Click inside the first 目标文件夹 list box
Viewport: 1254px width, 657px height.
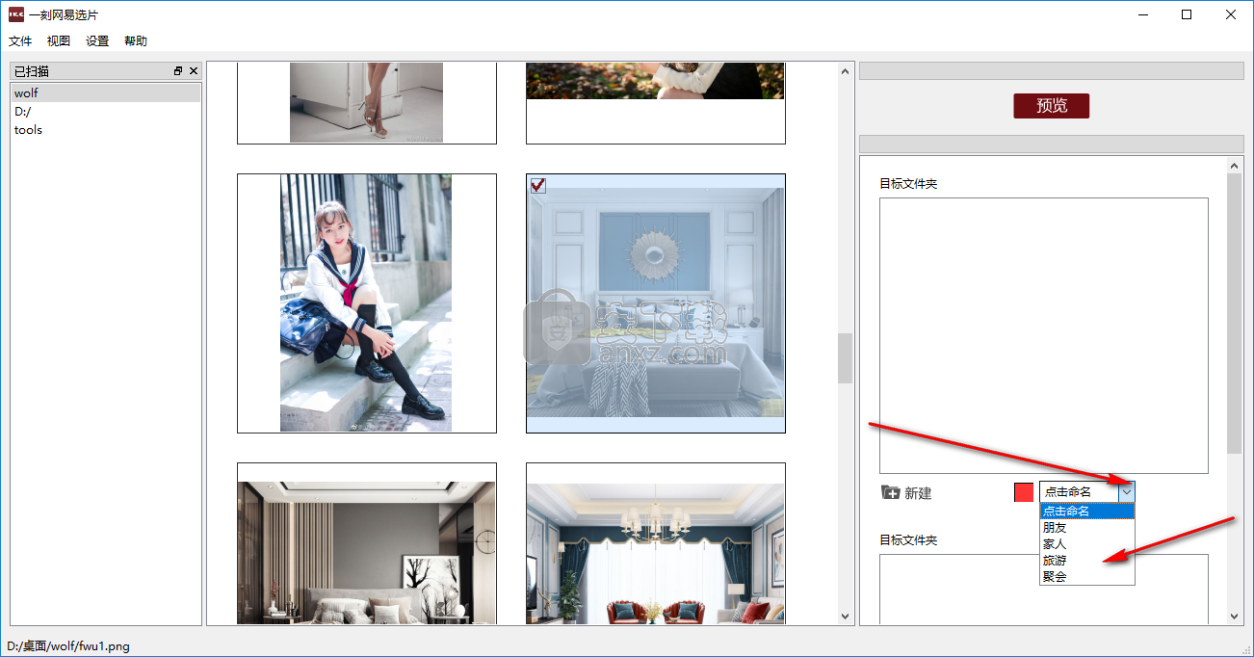(x=1044, y=335)
